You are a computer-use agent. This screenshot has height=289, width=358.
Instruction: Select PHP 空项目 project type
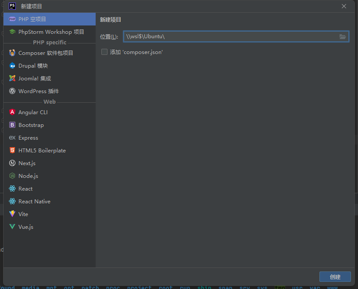pyautogui.click(x=50, y=19)
